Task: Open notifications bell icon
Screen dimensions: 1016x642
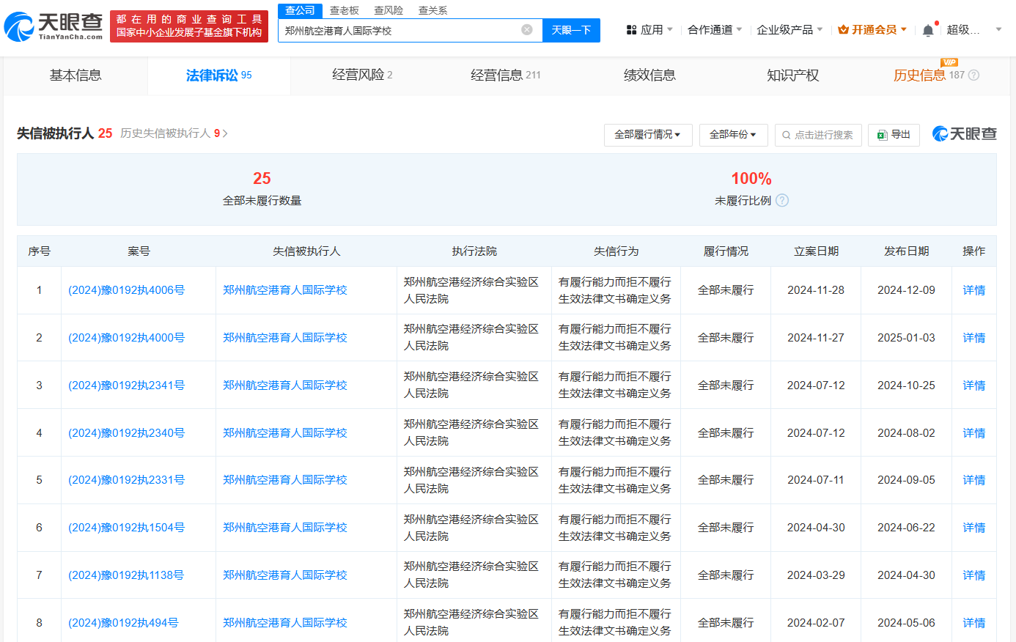Action: pyautogui.click(x=928, y=30)
